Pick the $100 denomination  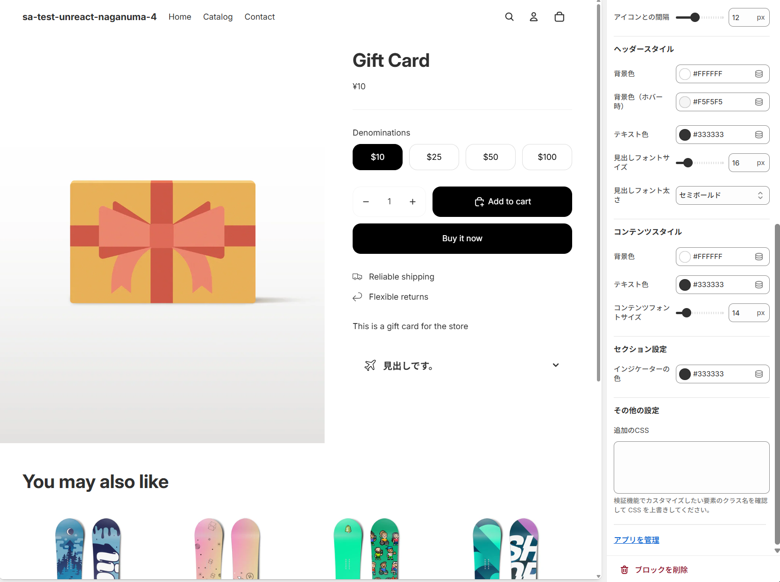point(547,157)
